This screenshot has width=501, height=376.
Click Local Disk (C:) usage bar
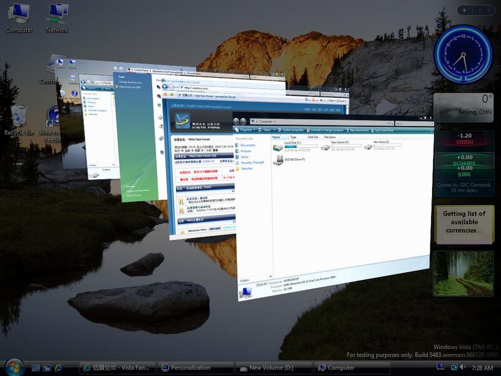[301, 146]
